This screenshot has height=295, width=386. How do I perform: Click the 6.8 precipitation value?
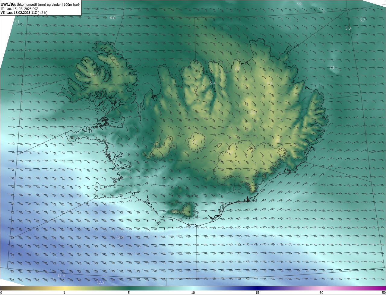(112, 18)
